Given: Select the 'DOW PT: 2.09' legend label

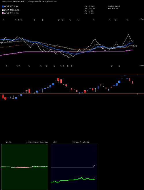Looking at the screenshot, I should [11, 13].
